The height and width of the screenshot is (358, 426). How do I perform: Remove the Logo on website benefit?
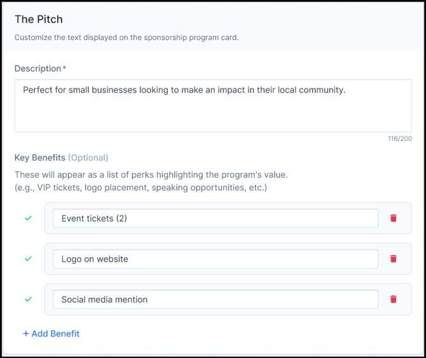(393, 259)
